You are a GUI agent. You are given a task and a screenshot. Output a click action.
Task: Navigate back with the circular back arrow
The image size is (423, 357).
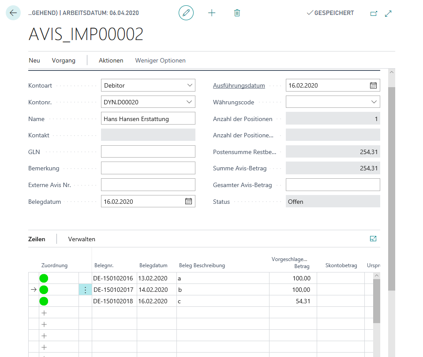coord(13,13)
